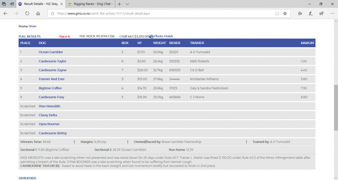Click the address bar URL field

point(162,14)
